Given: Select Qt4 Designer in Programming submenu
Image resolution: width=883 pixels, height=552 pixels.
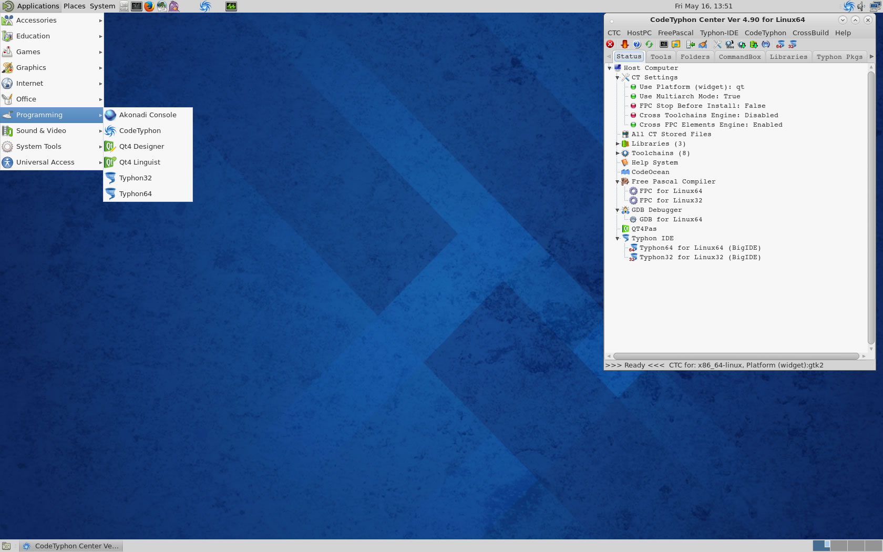Looking at the screenshot, I should [148, 146].
